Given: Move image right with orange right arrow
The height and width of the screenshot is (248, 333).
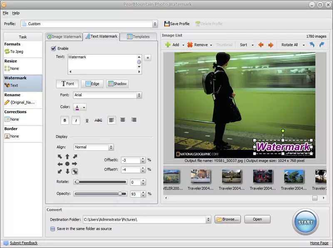Looking at the screenshot, I should (x=271, y=45).
